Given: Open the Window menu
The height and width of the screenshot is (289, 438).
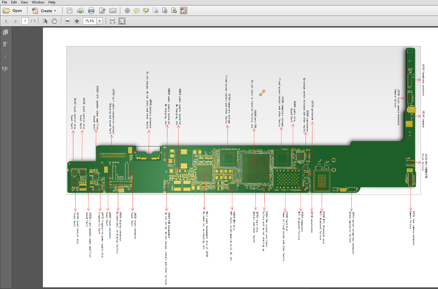Looking at the screenshot, I should [38, 2].
